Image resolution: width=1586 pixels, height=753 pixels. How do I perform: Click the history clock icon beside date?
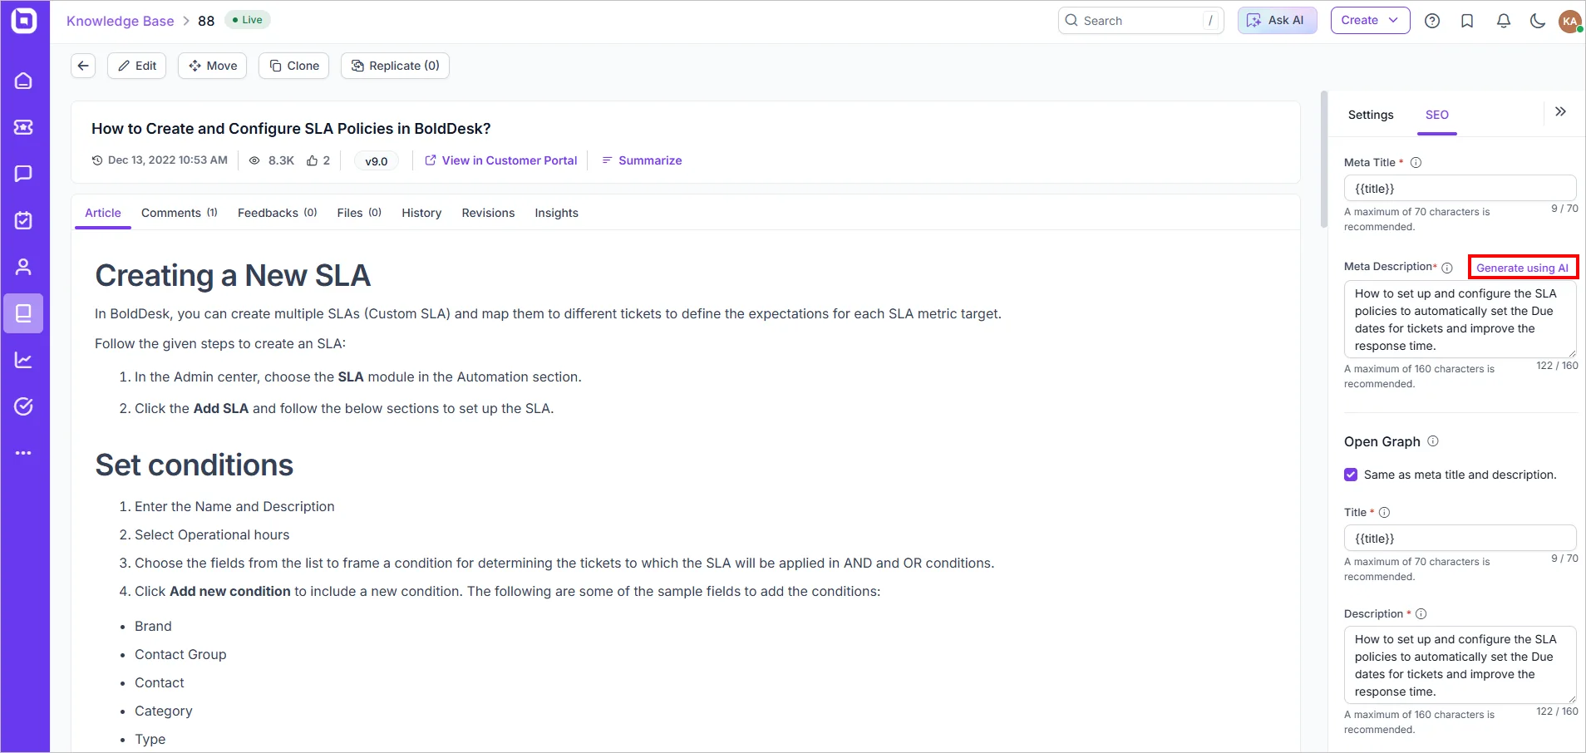click(97, 160)
